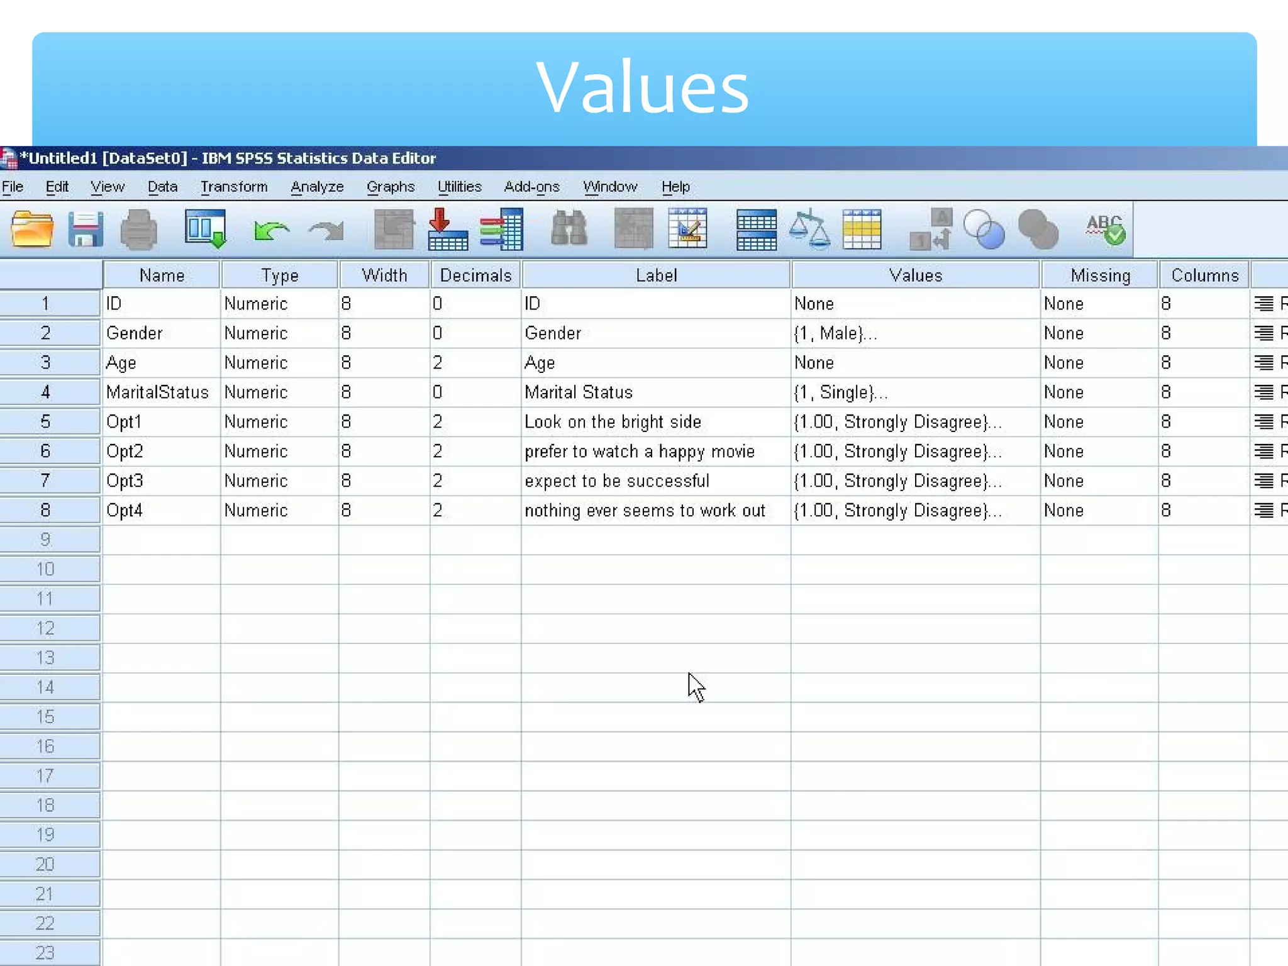Click the Insert cases icon
The image size is (1288, 966).
634,230
